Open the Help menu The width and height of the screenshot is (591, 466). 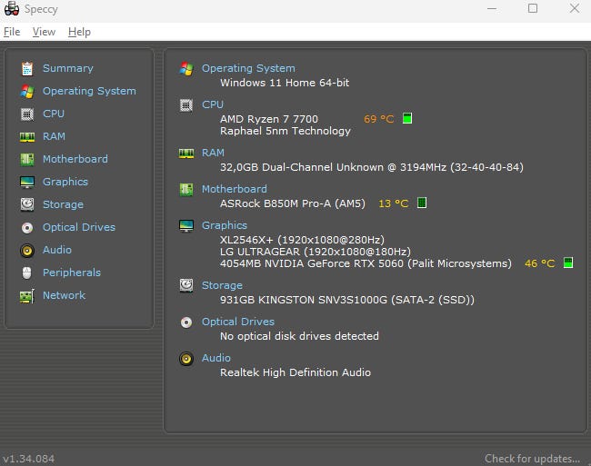(x=79, y=32)
